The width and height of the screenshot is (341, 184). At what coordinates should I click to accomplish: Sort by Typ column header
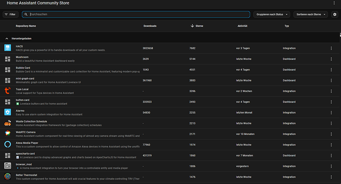click(287, 26)
